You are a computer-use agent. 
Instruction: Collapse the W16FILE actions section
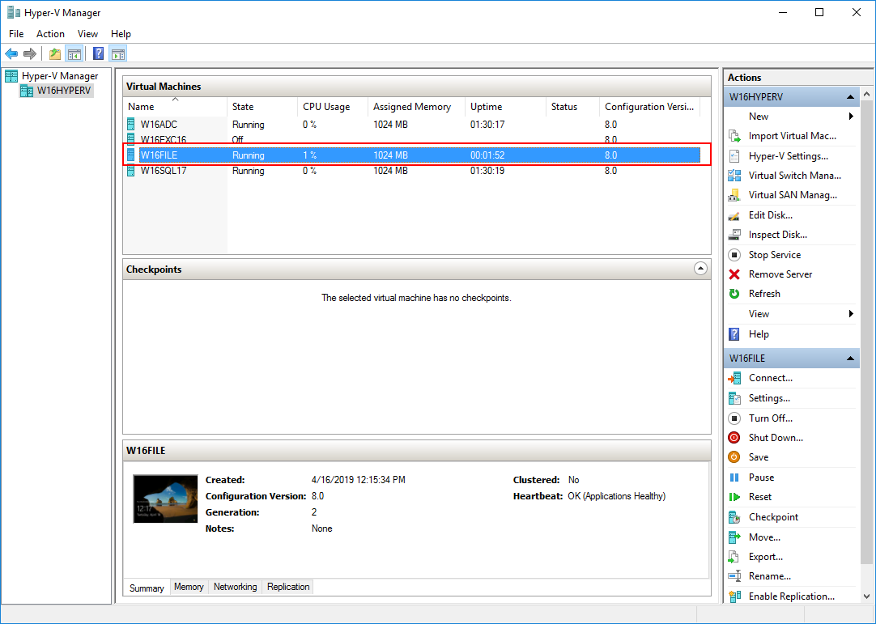pos(850,358)
